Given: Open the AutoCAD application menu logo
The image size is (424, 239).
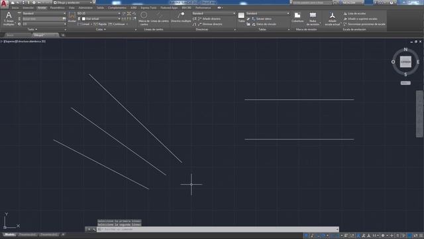Looking at the screenshot, I should tap(4, 3).
